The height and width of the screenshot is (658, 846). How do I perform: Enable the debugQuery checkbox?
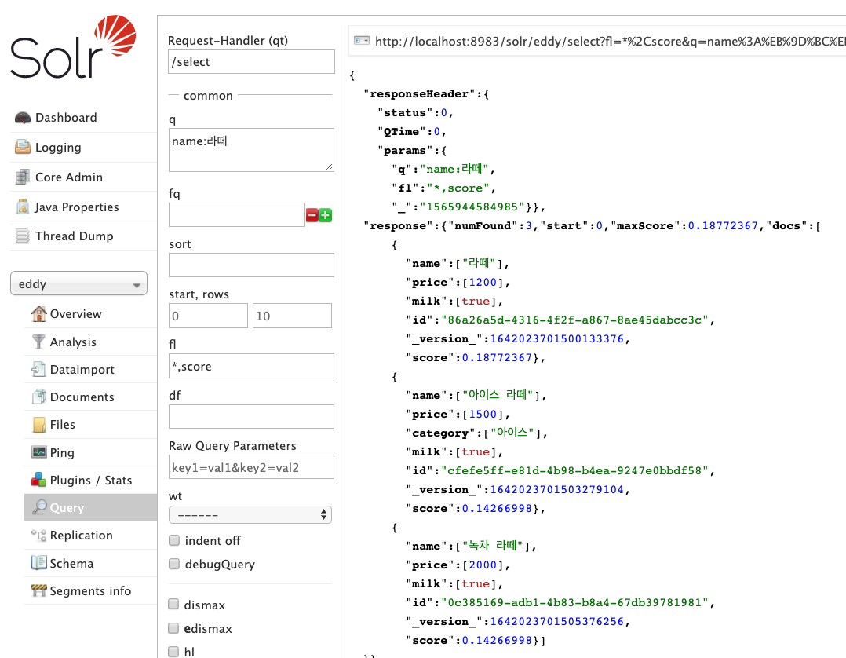coord(173,564)
